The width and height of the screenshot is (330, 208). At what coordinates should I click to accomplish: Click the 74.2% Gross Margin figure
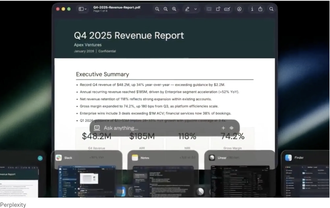click(x=232, y=137)
